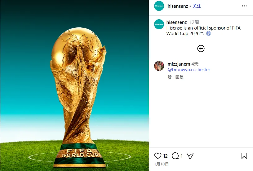Viewport: 253px width, 171px height.
Task: Save the post with the bookmark icon
Action: (x=244, y=156)
